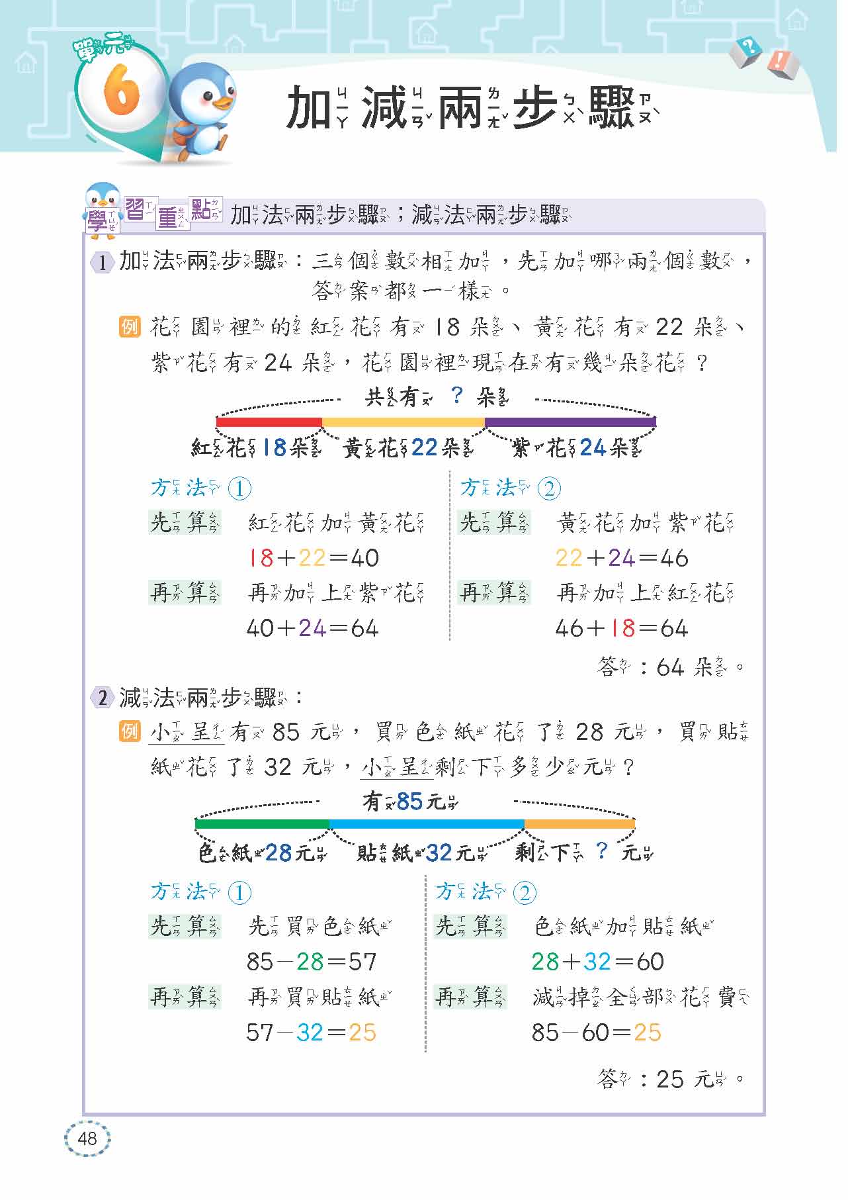Click the label 紅花18朵
This screenshot has height=1200, width=848.
coord(256,449)
